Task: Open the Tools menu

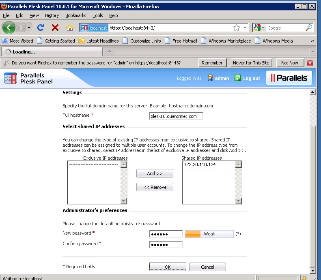Action: click(98, 15)
